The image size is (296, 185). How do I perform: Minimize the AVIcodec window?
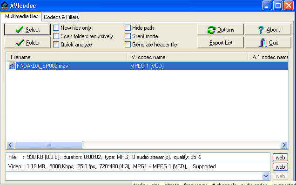pos(267,5)
